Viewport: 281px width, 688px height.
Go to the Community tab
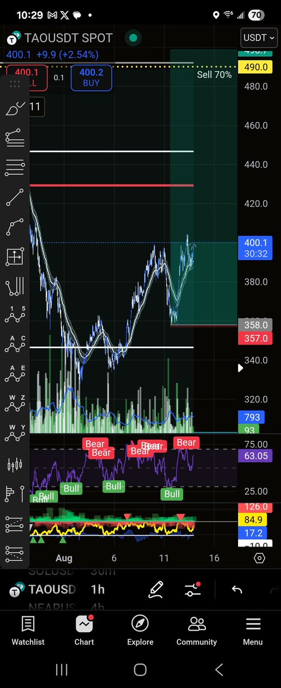[196, 630]
